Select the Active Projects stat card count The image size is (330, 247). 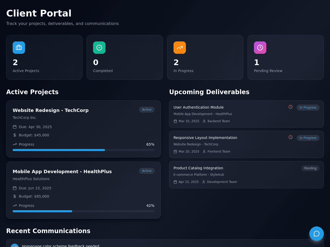(15, 63)
